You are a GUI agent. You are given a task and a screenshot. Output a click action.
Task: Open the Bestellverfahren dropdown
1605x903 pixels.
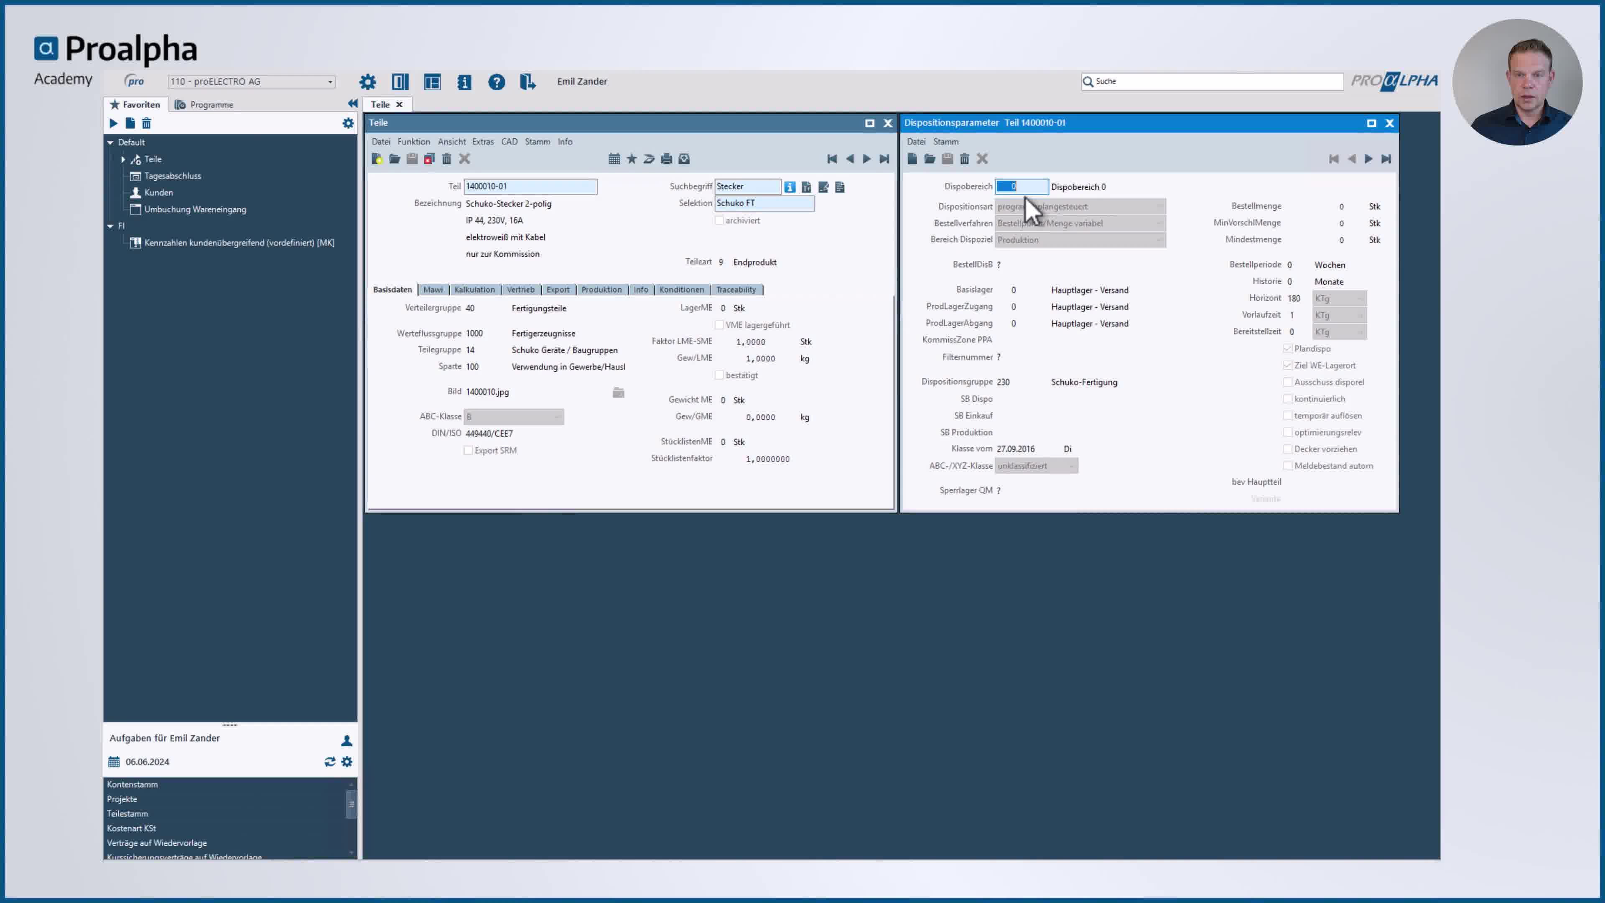coord(1080,223)
